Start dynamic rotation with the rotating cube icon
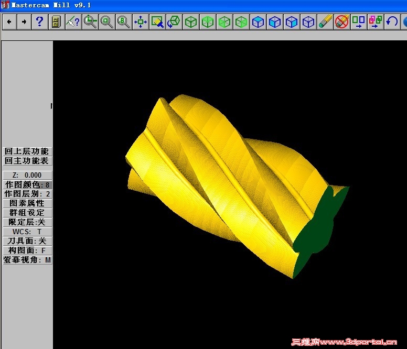 pos(174,22)
